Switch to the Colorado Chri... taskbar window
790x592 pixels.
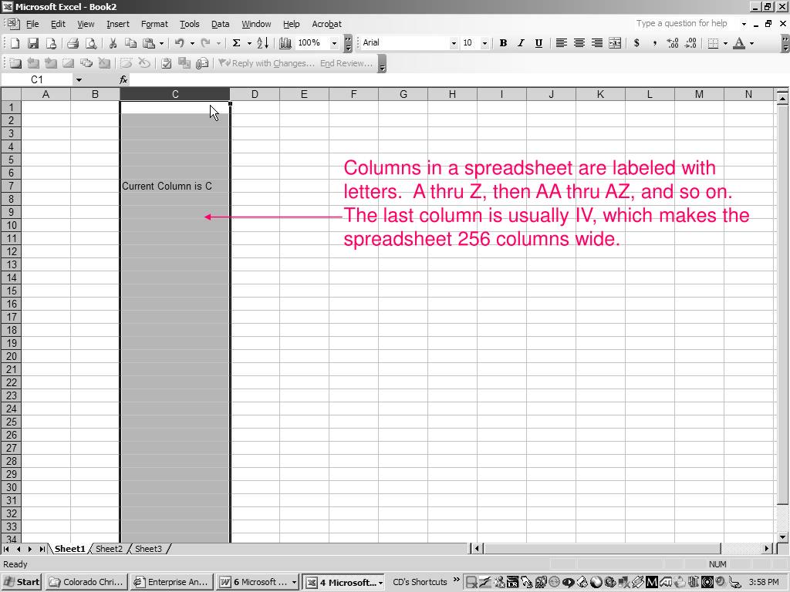click(86, 582)
